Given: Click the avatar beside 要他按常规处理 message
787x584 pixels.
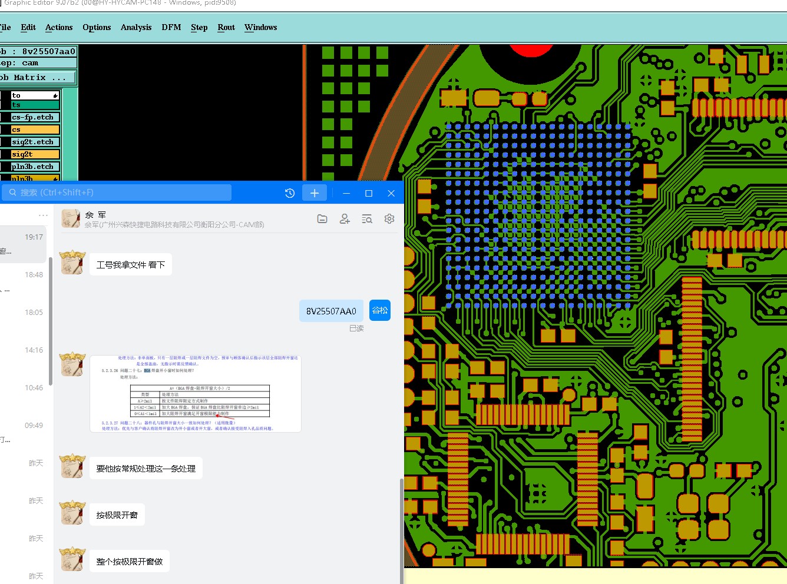Looking at the screenshot, I should click(72, 467).
